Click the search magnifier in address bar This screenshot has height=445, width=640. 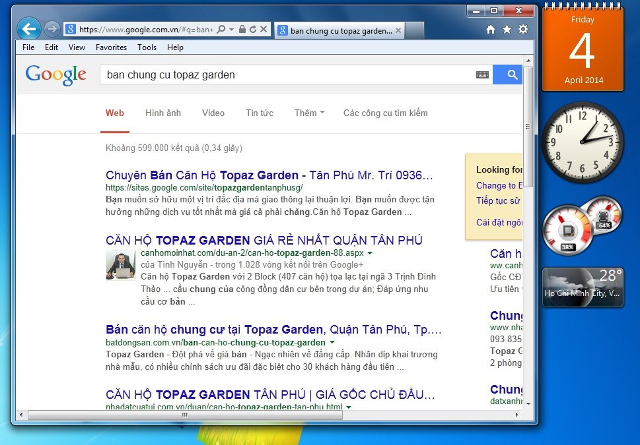tap(221, 29)
